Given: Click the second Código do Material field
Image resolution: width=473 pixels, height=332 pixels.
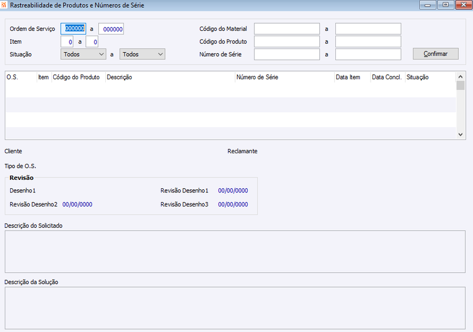Looking at the screenshot, I should (x=368, y=29).
